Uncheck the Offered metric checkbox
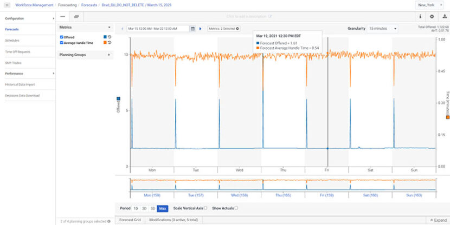Screen dimensions: 450x225 click(62, 37)
